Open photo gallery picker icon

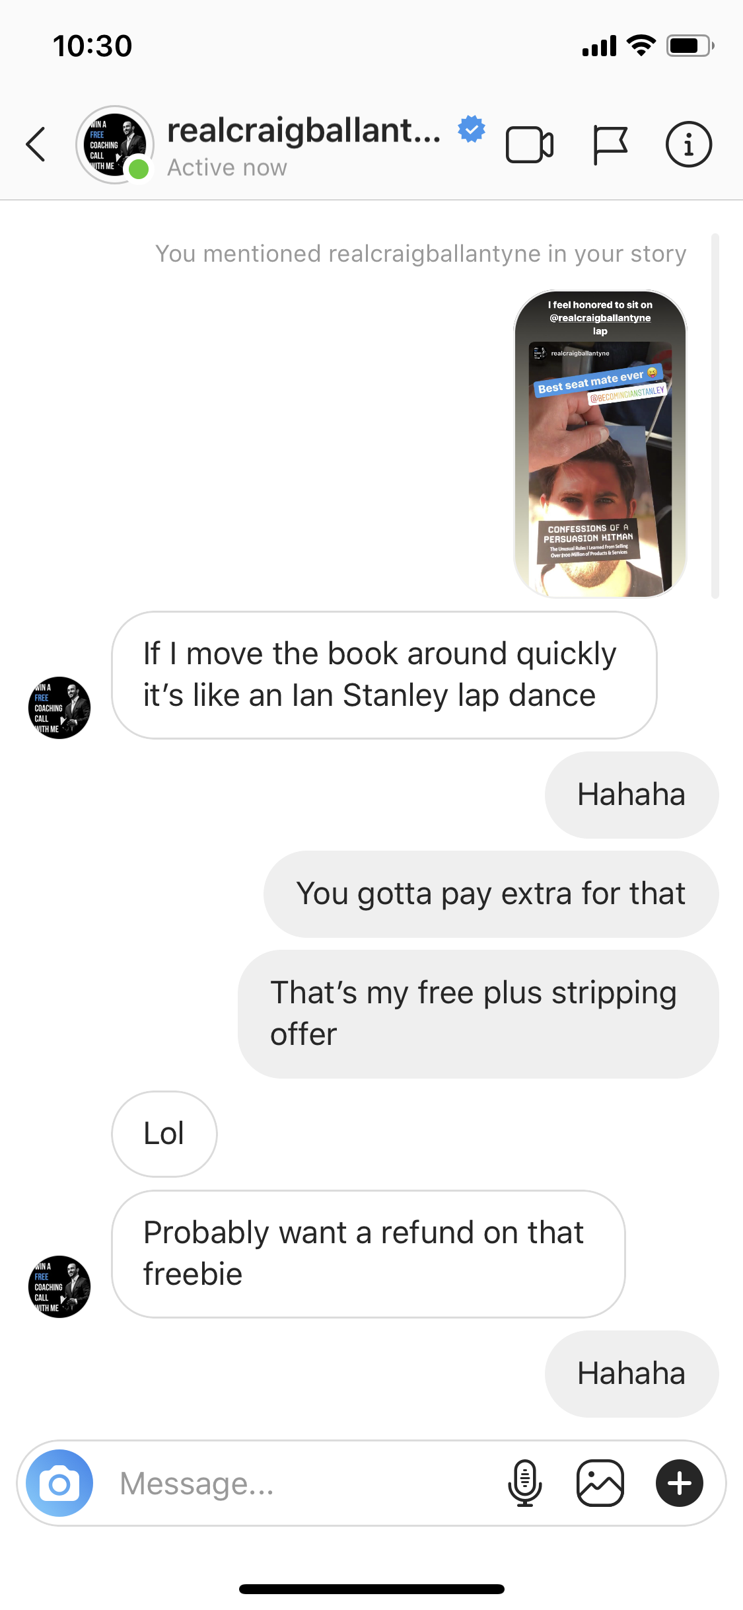click(x=600, y=1484)
